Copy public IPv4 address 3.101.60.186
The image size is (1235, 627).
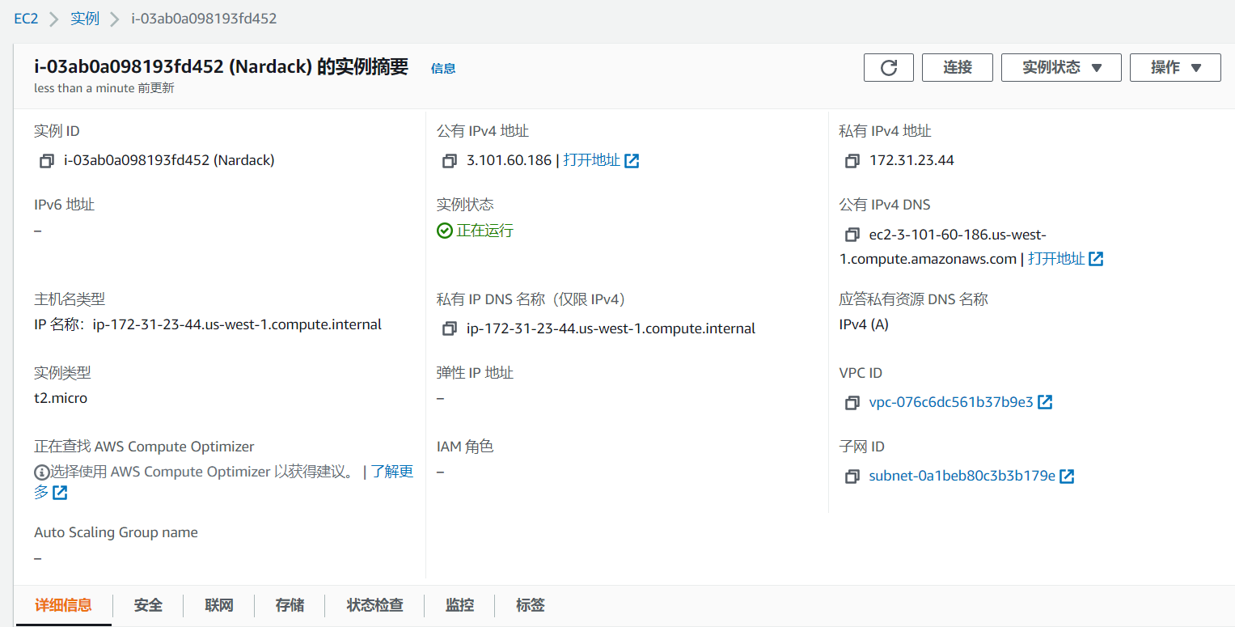point(450,161)
